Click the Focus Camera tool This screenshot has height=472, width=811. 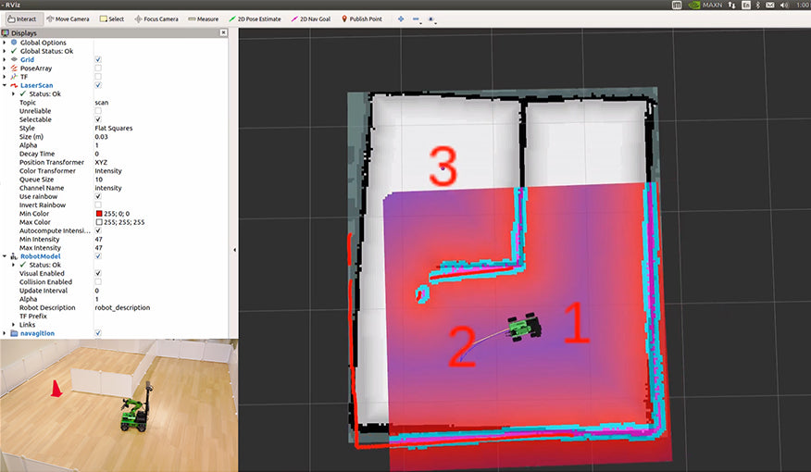point(156,19)
